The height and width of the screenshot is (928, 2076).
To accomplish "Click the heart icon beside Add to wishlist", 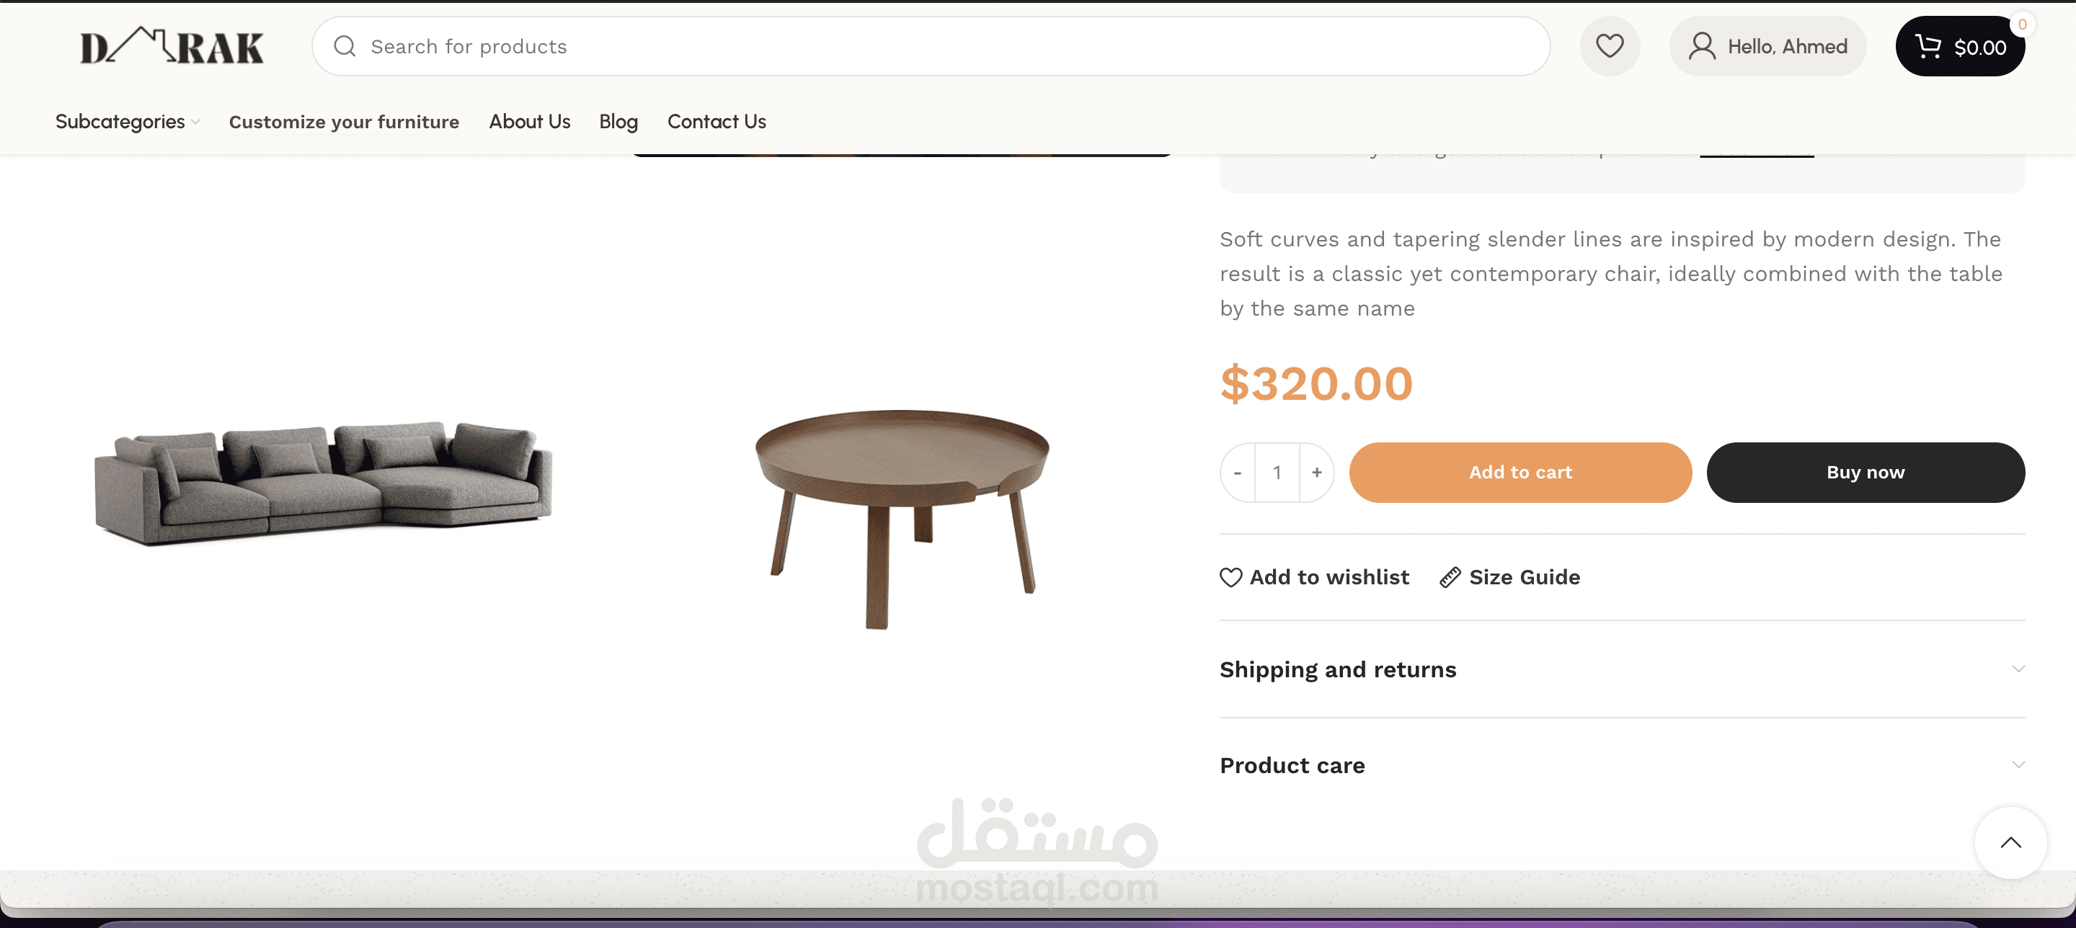I will tap(1230, 577).
